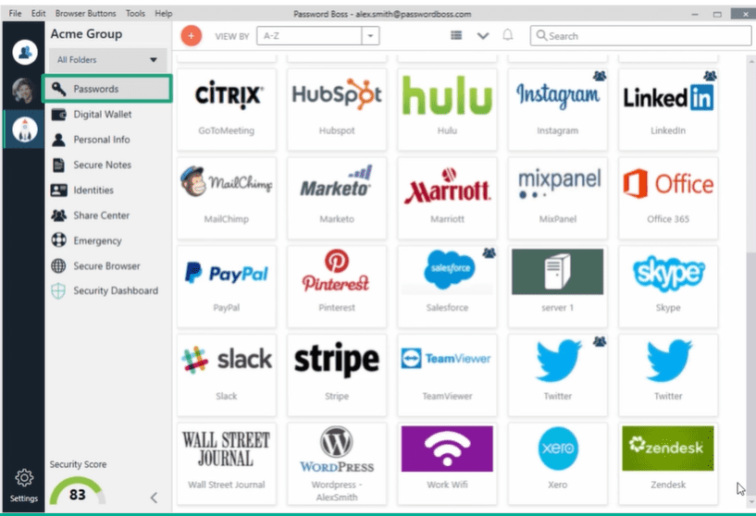Open the MailChimp password tile
The height and width of the screenshot is (516, 756).
pyautogui.click(x=226, y=198)
